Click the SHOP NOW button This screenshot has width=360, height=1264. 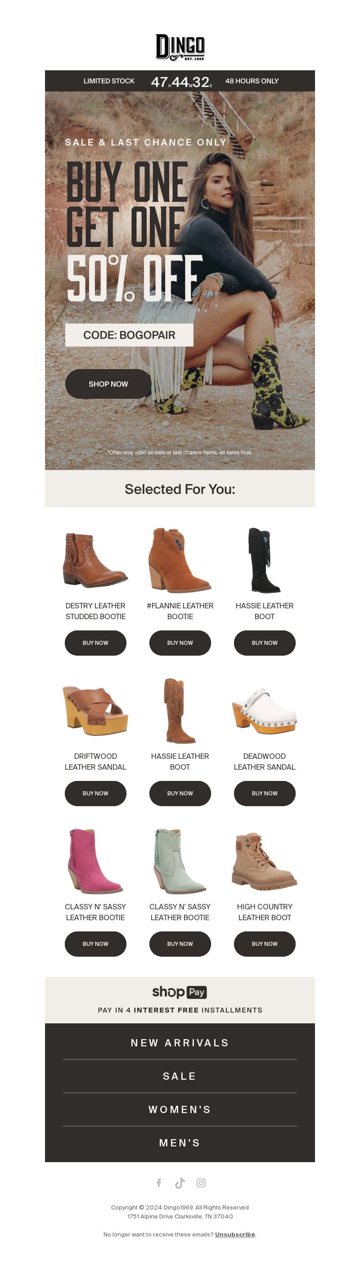108,384
